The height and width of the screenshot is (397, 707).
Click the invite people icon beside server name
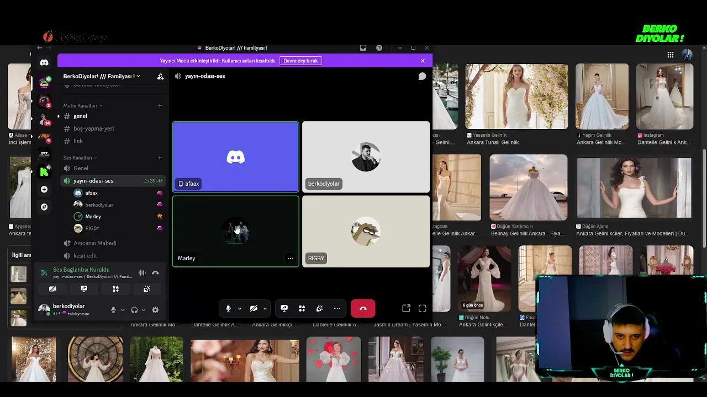coord(160,77)
